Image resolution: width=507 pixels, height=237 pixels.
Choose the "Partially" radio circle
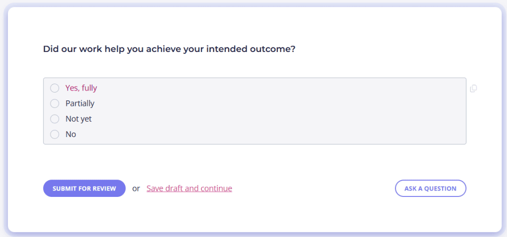(55, 103)
